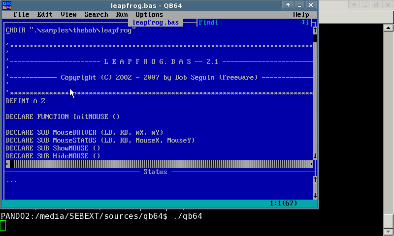This screenshot has height=236, width=394.
Task: Click the QB64 app icon in title bar
Action: (x=6, y=5)
